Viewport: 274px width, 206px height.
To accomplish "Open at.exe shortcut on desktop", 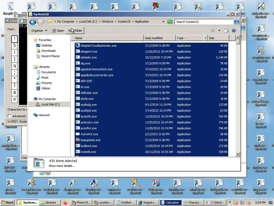I will coord(10,186).
